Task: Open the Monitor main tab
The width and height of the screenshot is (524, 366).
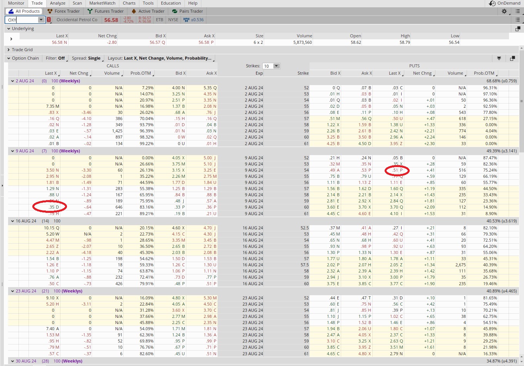Action: 16,3
